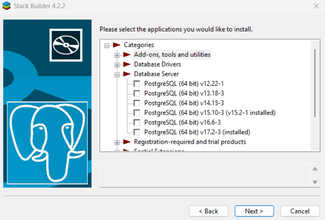Click the description box scroll up arrow
This screenshot has height=220, width=325.
315,169
